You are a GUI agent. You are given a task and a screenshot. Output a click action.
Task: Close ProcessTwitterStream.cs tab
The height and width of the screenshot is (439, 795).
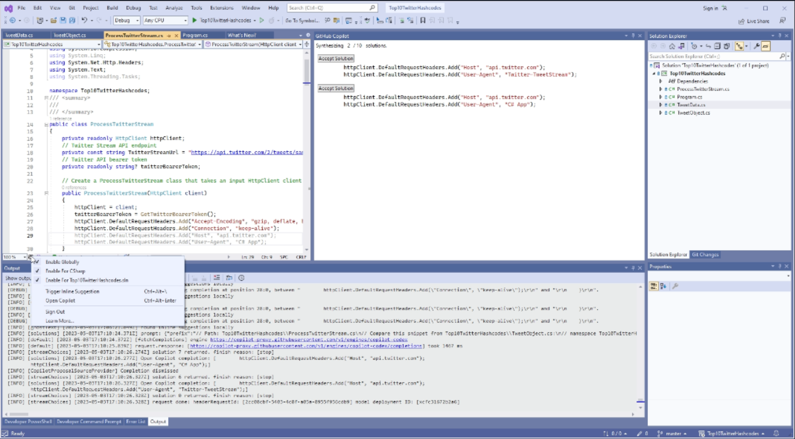click(176, 35)
